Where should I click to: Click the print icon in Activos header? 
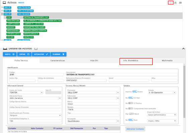[175, 3]
